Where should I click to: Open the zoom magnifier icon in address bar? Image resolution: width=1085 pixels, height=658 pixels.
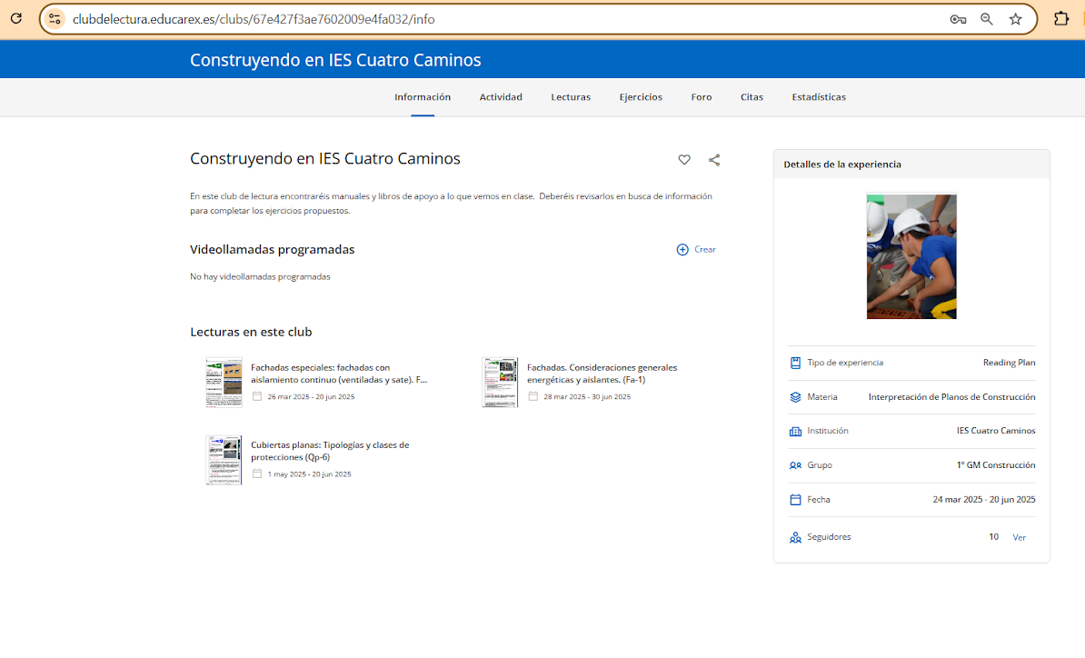(x=987, y=19)
